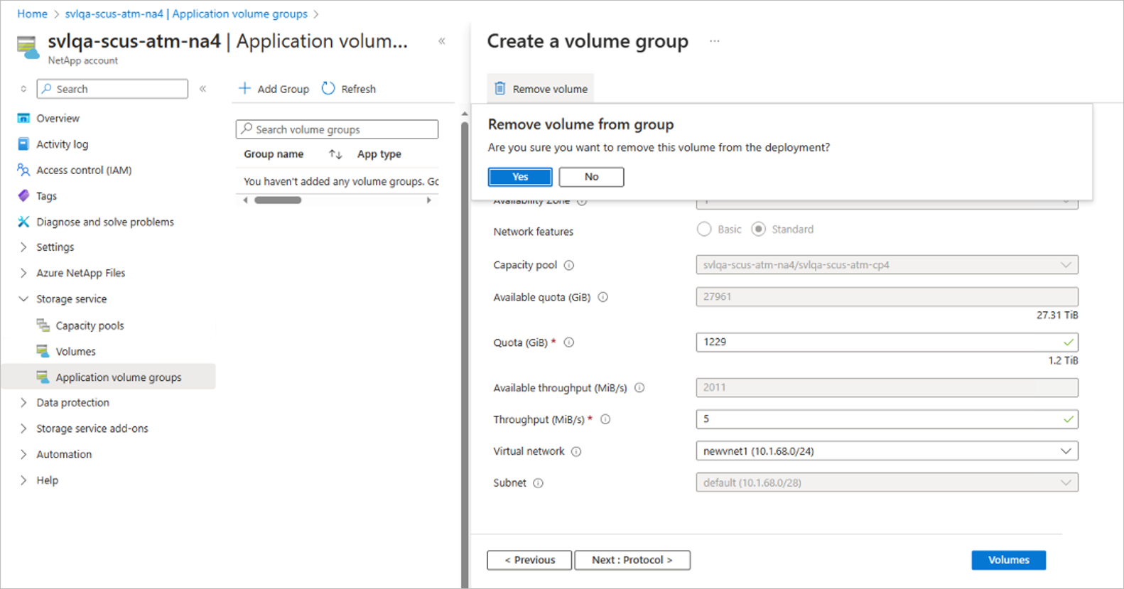Click the Available quota info icon
The width and height of the screenshot is (1124, 589).
pos(603,297)
